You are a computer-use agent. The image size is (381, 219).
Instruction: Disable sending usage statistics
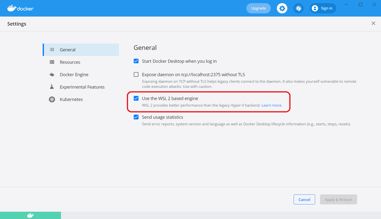136,117
